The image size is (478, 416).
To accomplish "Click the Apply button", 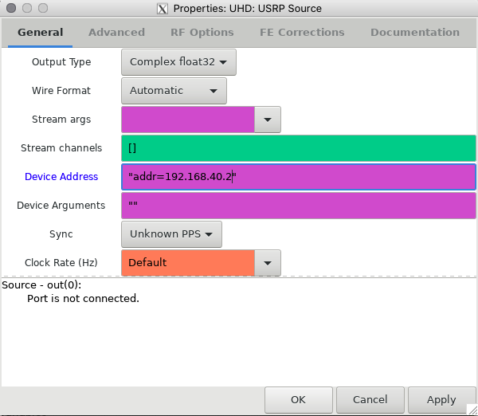I will coord(441,399).
